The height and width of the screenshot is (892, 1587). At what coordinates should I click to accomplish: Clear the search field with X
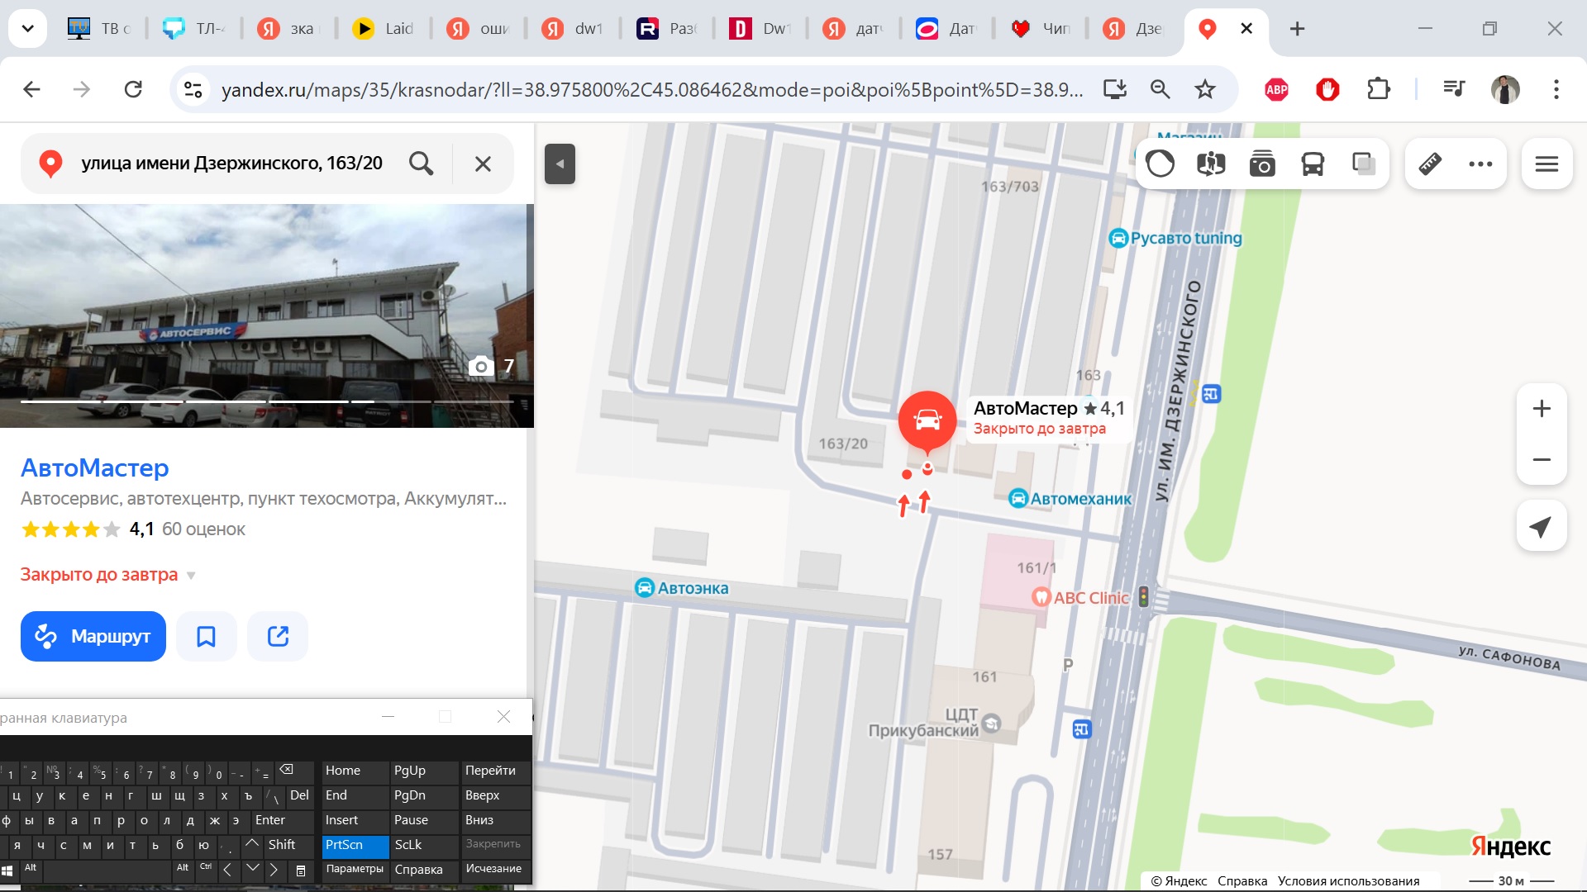[x=483, y=164]
